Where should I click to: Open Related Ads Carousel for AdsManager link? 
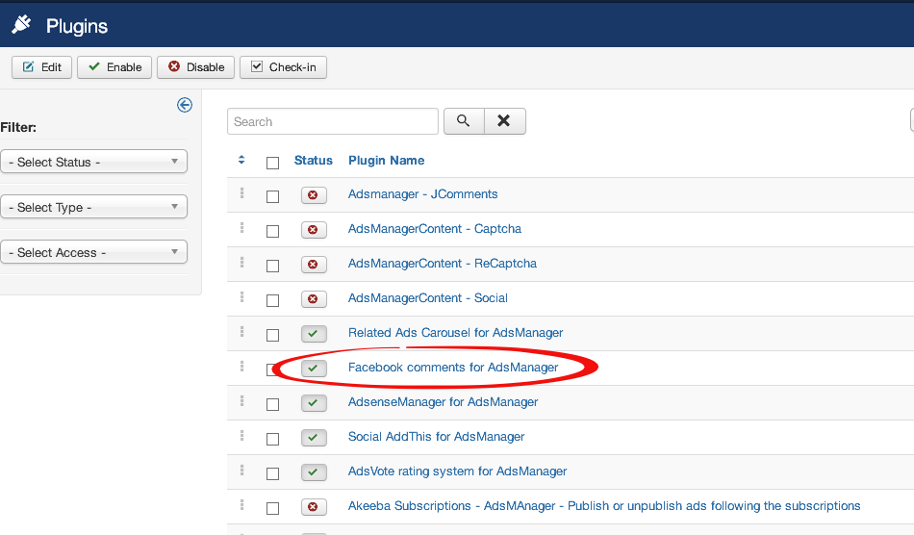coord(455,333)
